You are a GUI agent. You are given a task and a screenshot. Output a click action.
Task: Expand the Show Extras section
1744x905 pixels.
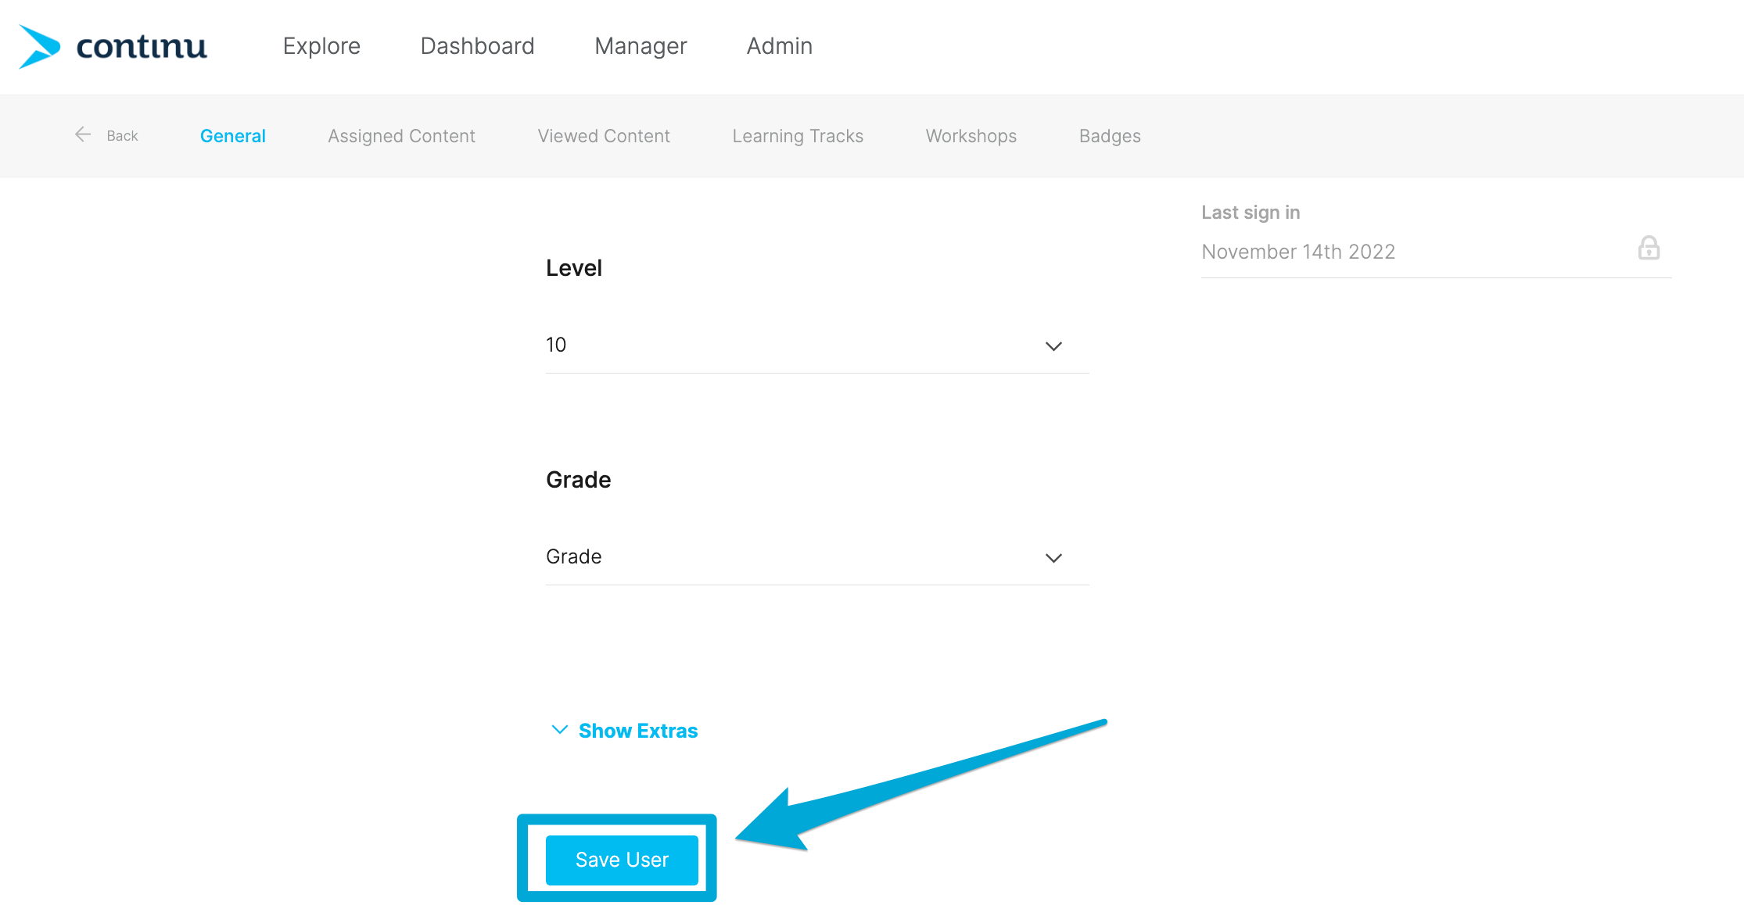624,731
